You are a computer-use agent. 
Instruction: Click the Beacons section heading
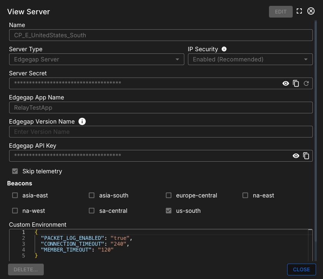(20, 183)
